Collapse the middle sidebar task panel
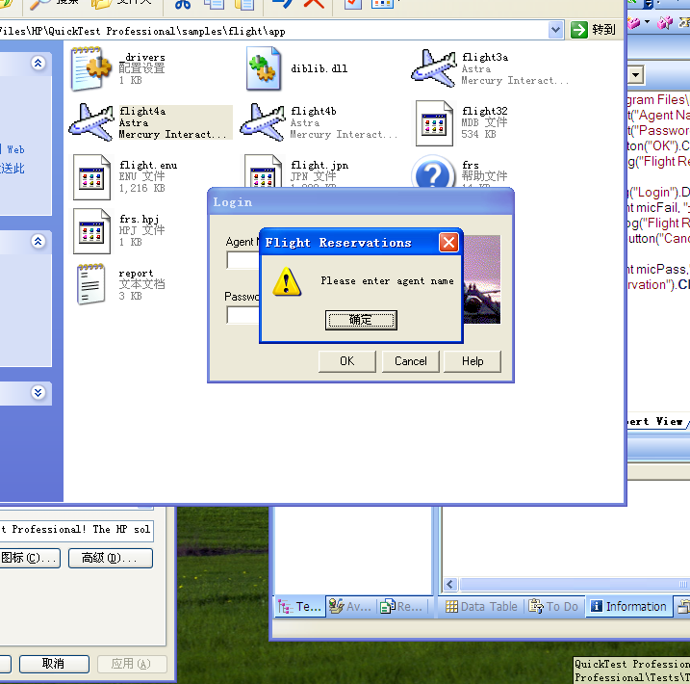Screen dimensions: 690x684 tap(38, 242)
